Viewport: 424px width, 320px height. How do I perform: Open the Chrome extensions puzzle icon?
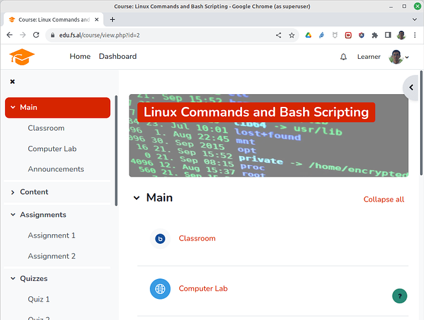click(x=375, y=35)
